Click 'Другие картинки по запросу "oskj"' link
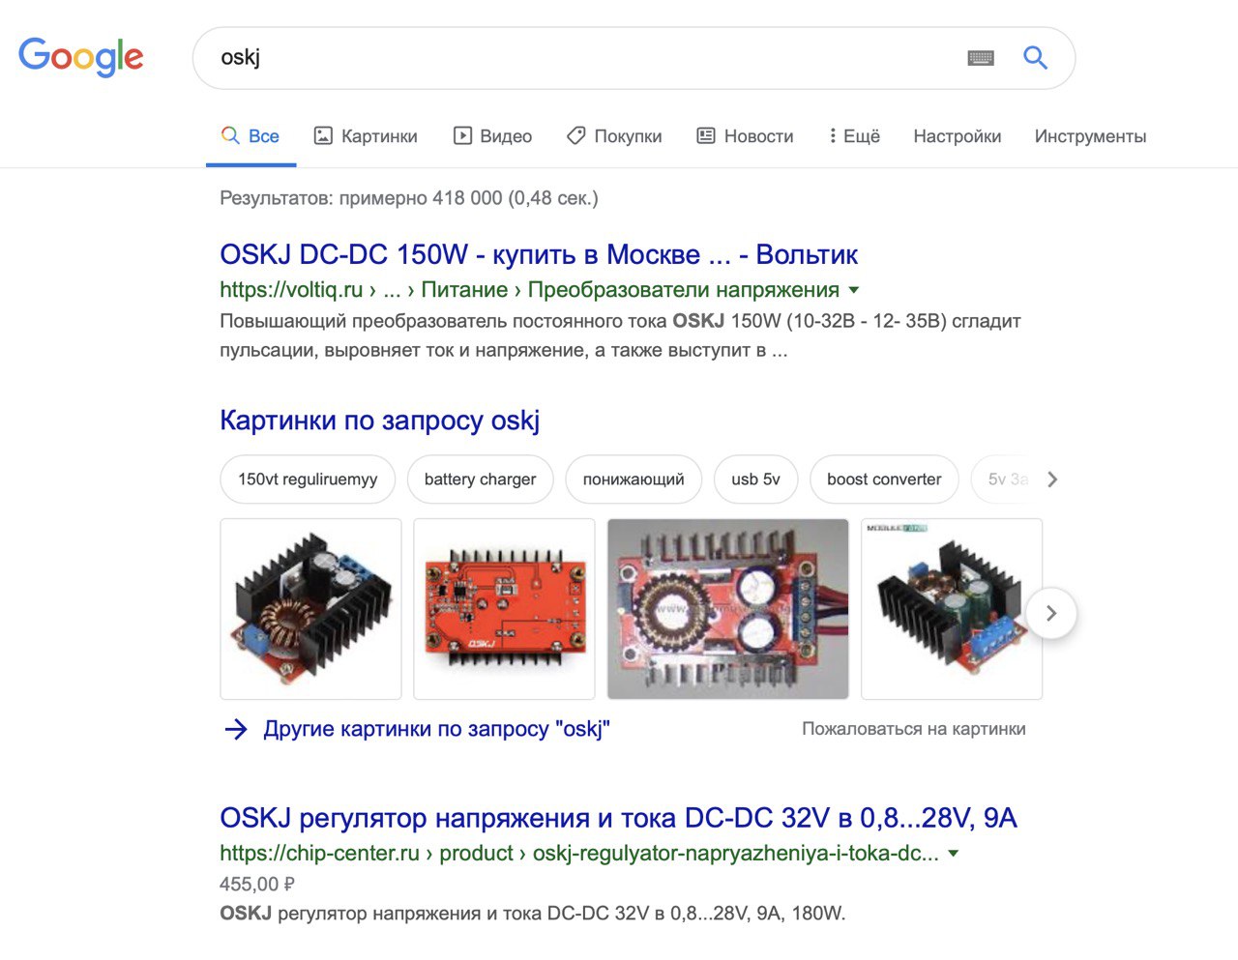Image resolution: width=1238 pixels, height=960 pixels. coord(436,729)
